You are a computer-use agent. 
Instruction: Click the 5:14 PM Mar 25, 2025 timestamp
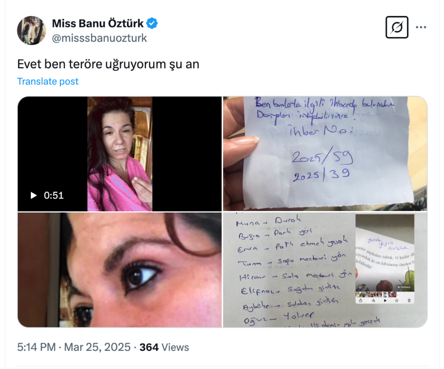(74, 347)
